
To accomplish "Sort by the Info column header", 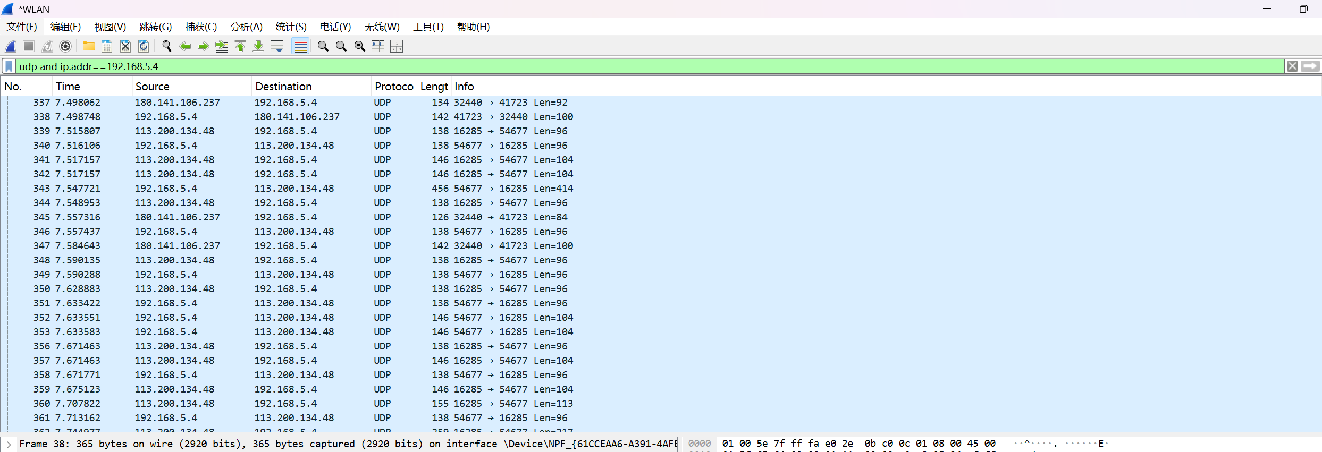I will (886, 87).
